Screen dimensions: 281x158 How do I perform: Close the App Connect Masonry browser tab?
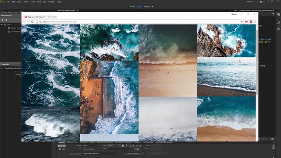tap(49, 17)
